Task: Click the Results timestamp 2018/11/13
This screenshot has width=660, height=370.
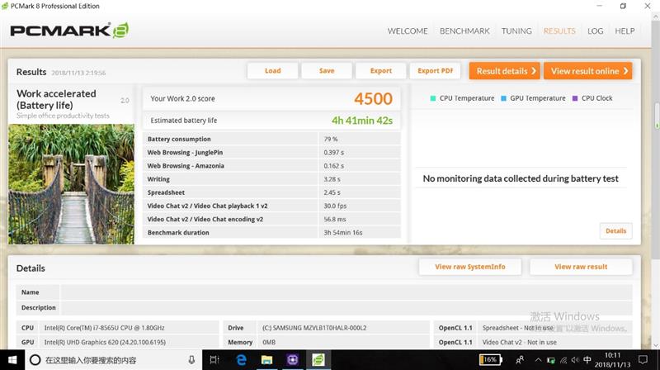Action: 78,73
